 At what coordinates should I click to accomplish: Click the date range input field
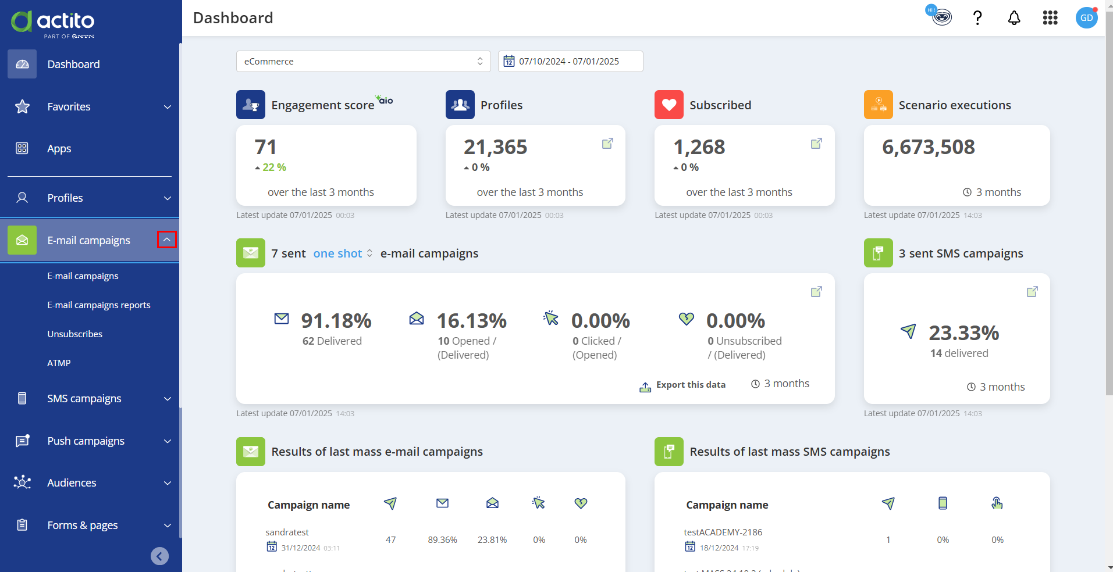(571, 61)
